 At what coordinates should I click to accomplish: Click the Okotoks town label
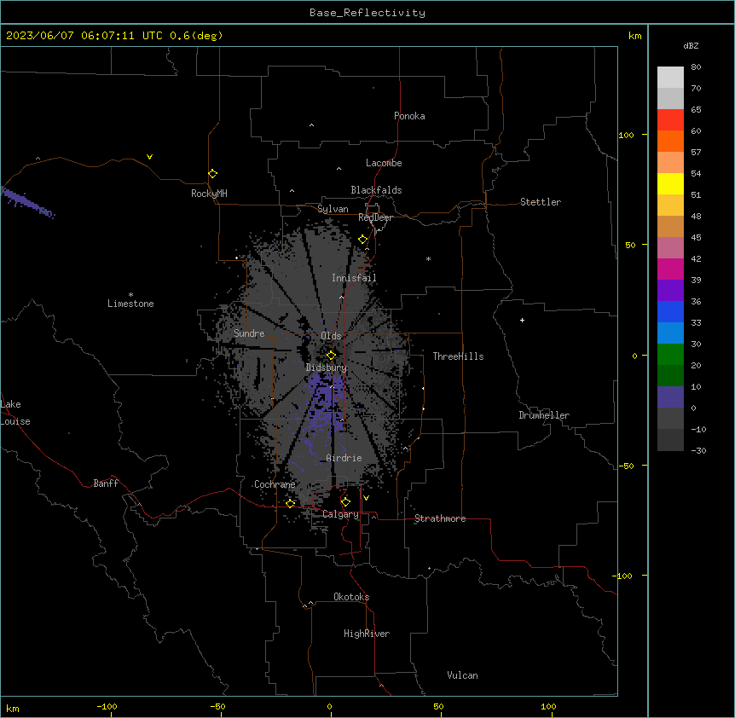[x=351, y=597]
